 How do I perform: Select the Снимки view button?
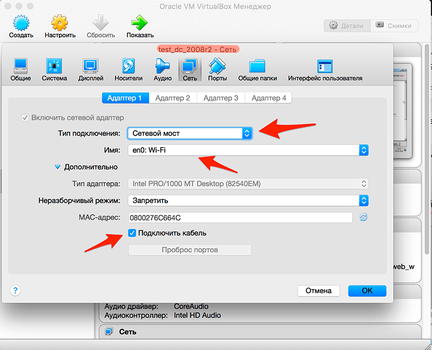[x=394, y=25]
